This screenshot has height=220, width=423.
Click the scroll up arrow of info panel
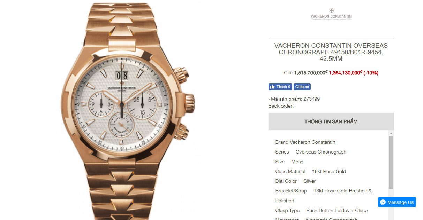391,133
